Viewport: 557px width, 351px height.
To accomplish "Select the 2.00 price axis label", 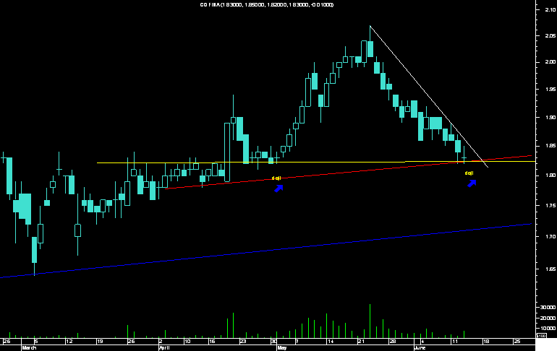I will pyautogui.click(x=550, y=62).
